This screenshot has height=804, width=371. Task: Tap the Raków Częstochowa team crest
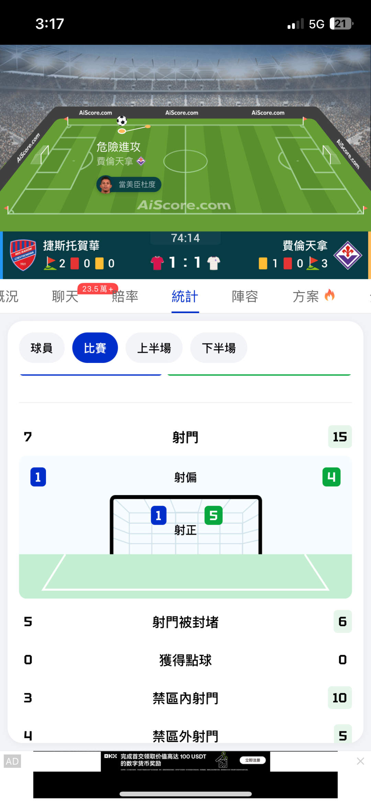(x=23, y=255)
